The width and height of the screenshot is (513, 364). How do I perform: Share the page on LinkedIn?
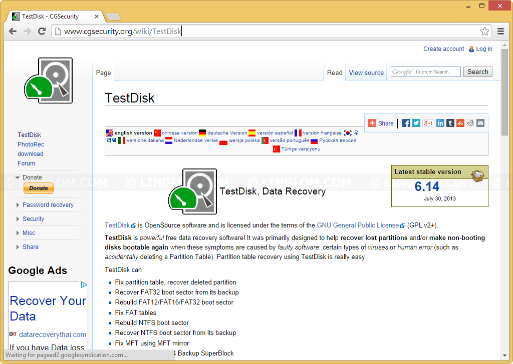pos(440,123)
